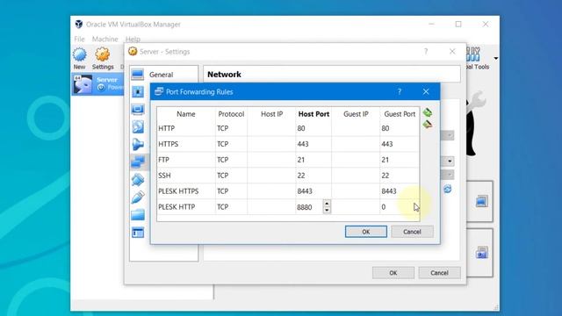Select the Server VM in the list

click(x=97, y=84)
